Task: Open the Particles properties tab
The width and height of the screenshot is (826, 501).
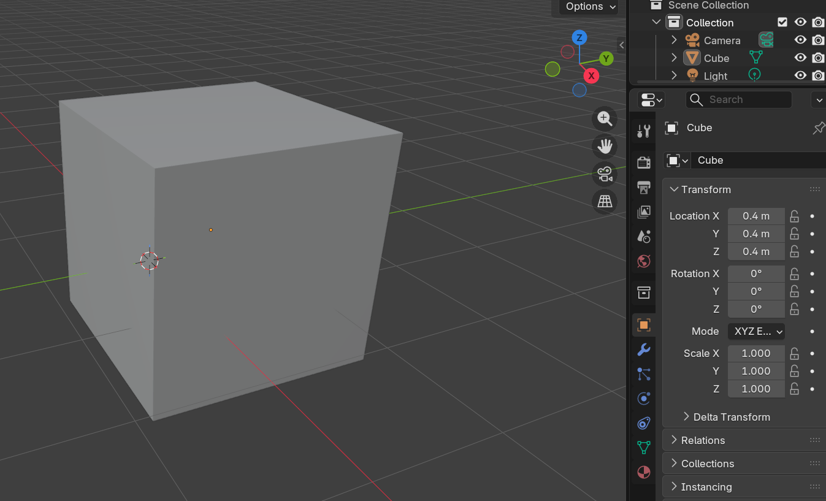Action: coord(643,374)
